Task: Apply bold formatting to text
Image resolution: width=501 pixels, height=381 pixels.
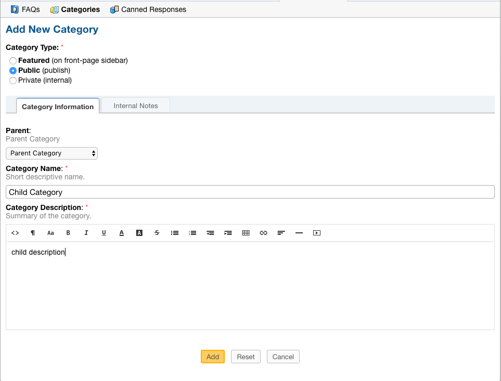Action: 68,233
